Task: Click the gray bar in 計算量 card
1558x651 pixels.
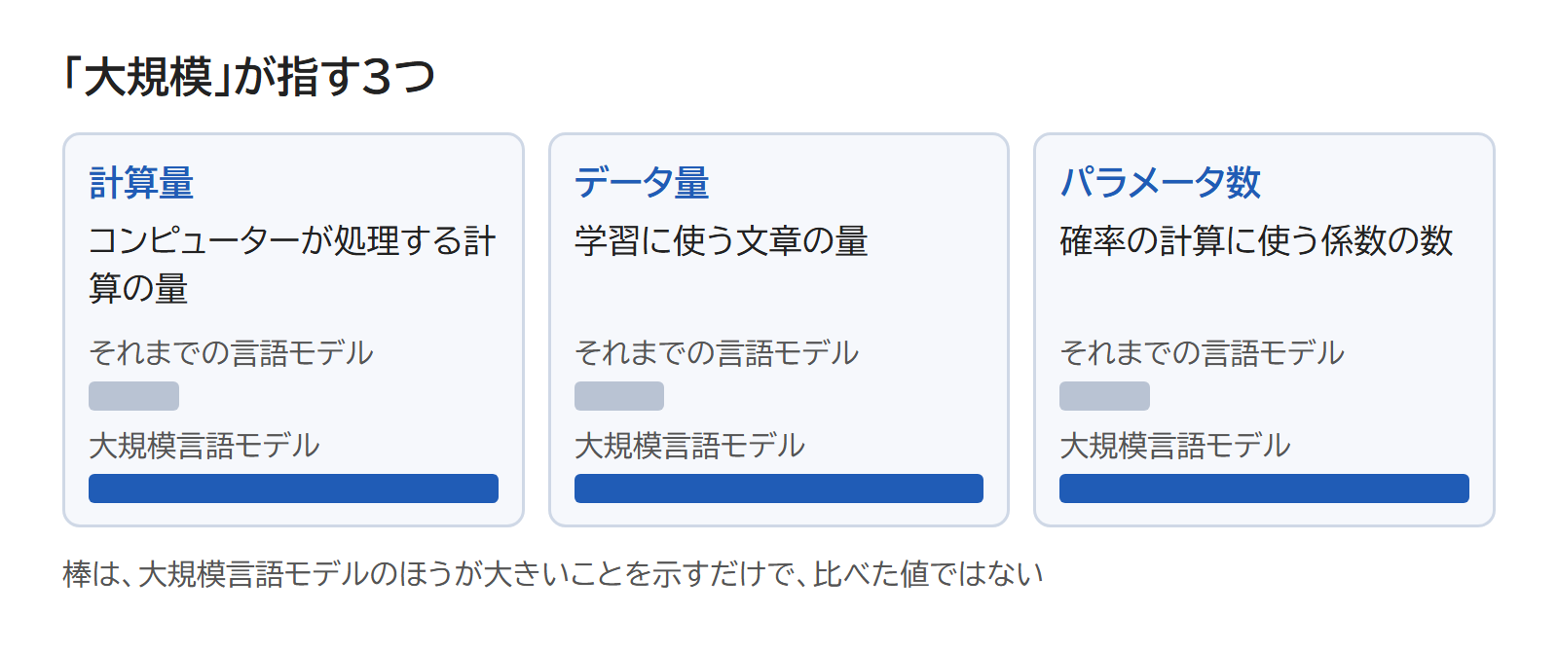Action: tap(133, 396)
